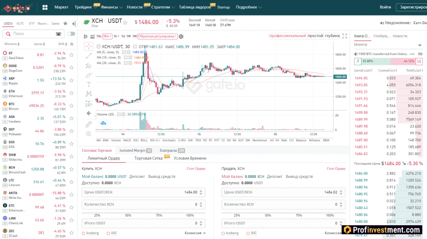This screenshot has width=427, height=239.
Task: Select the 1d chart interval
Action: 123,36
